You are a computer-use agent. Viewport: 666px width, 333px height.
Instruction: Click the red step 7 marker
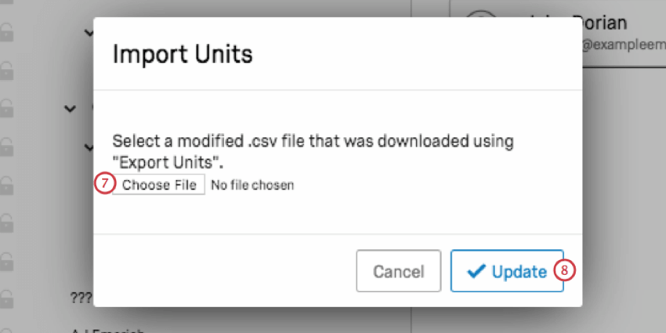point(104,185)
